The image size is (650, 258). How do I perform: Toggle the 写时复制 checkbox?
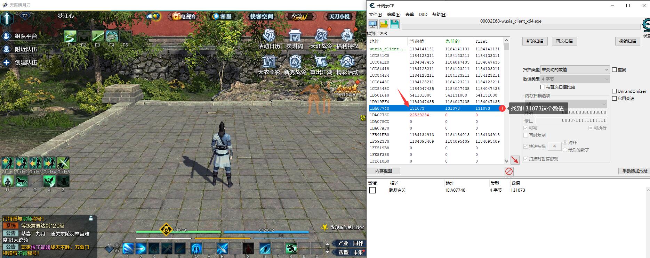tap(525, 135)
